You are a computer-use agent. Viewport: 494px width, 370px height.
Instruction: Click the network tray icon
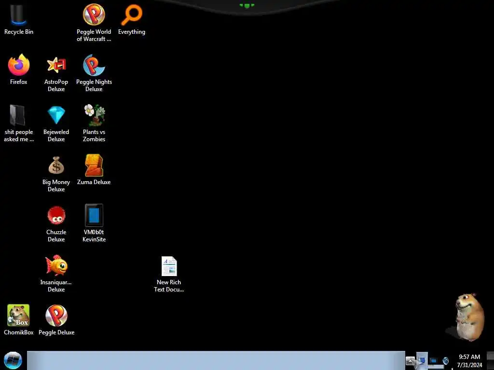point(422,360)
